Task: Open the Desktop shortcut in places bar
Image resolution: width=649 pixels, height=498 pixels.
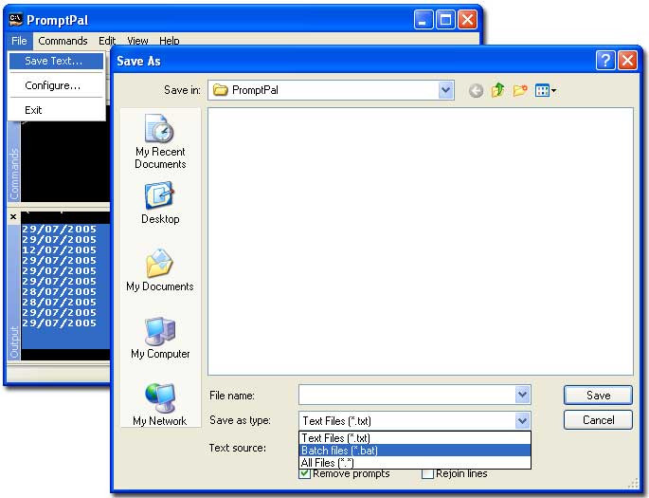Action: pyautogui.click(x=159, y=203)
